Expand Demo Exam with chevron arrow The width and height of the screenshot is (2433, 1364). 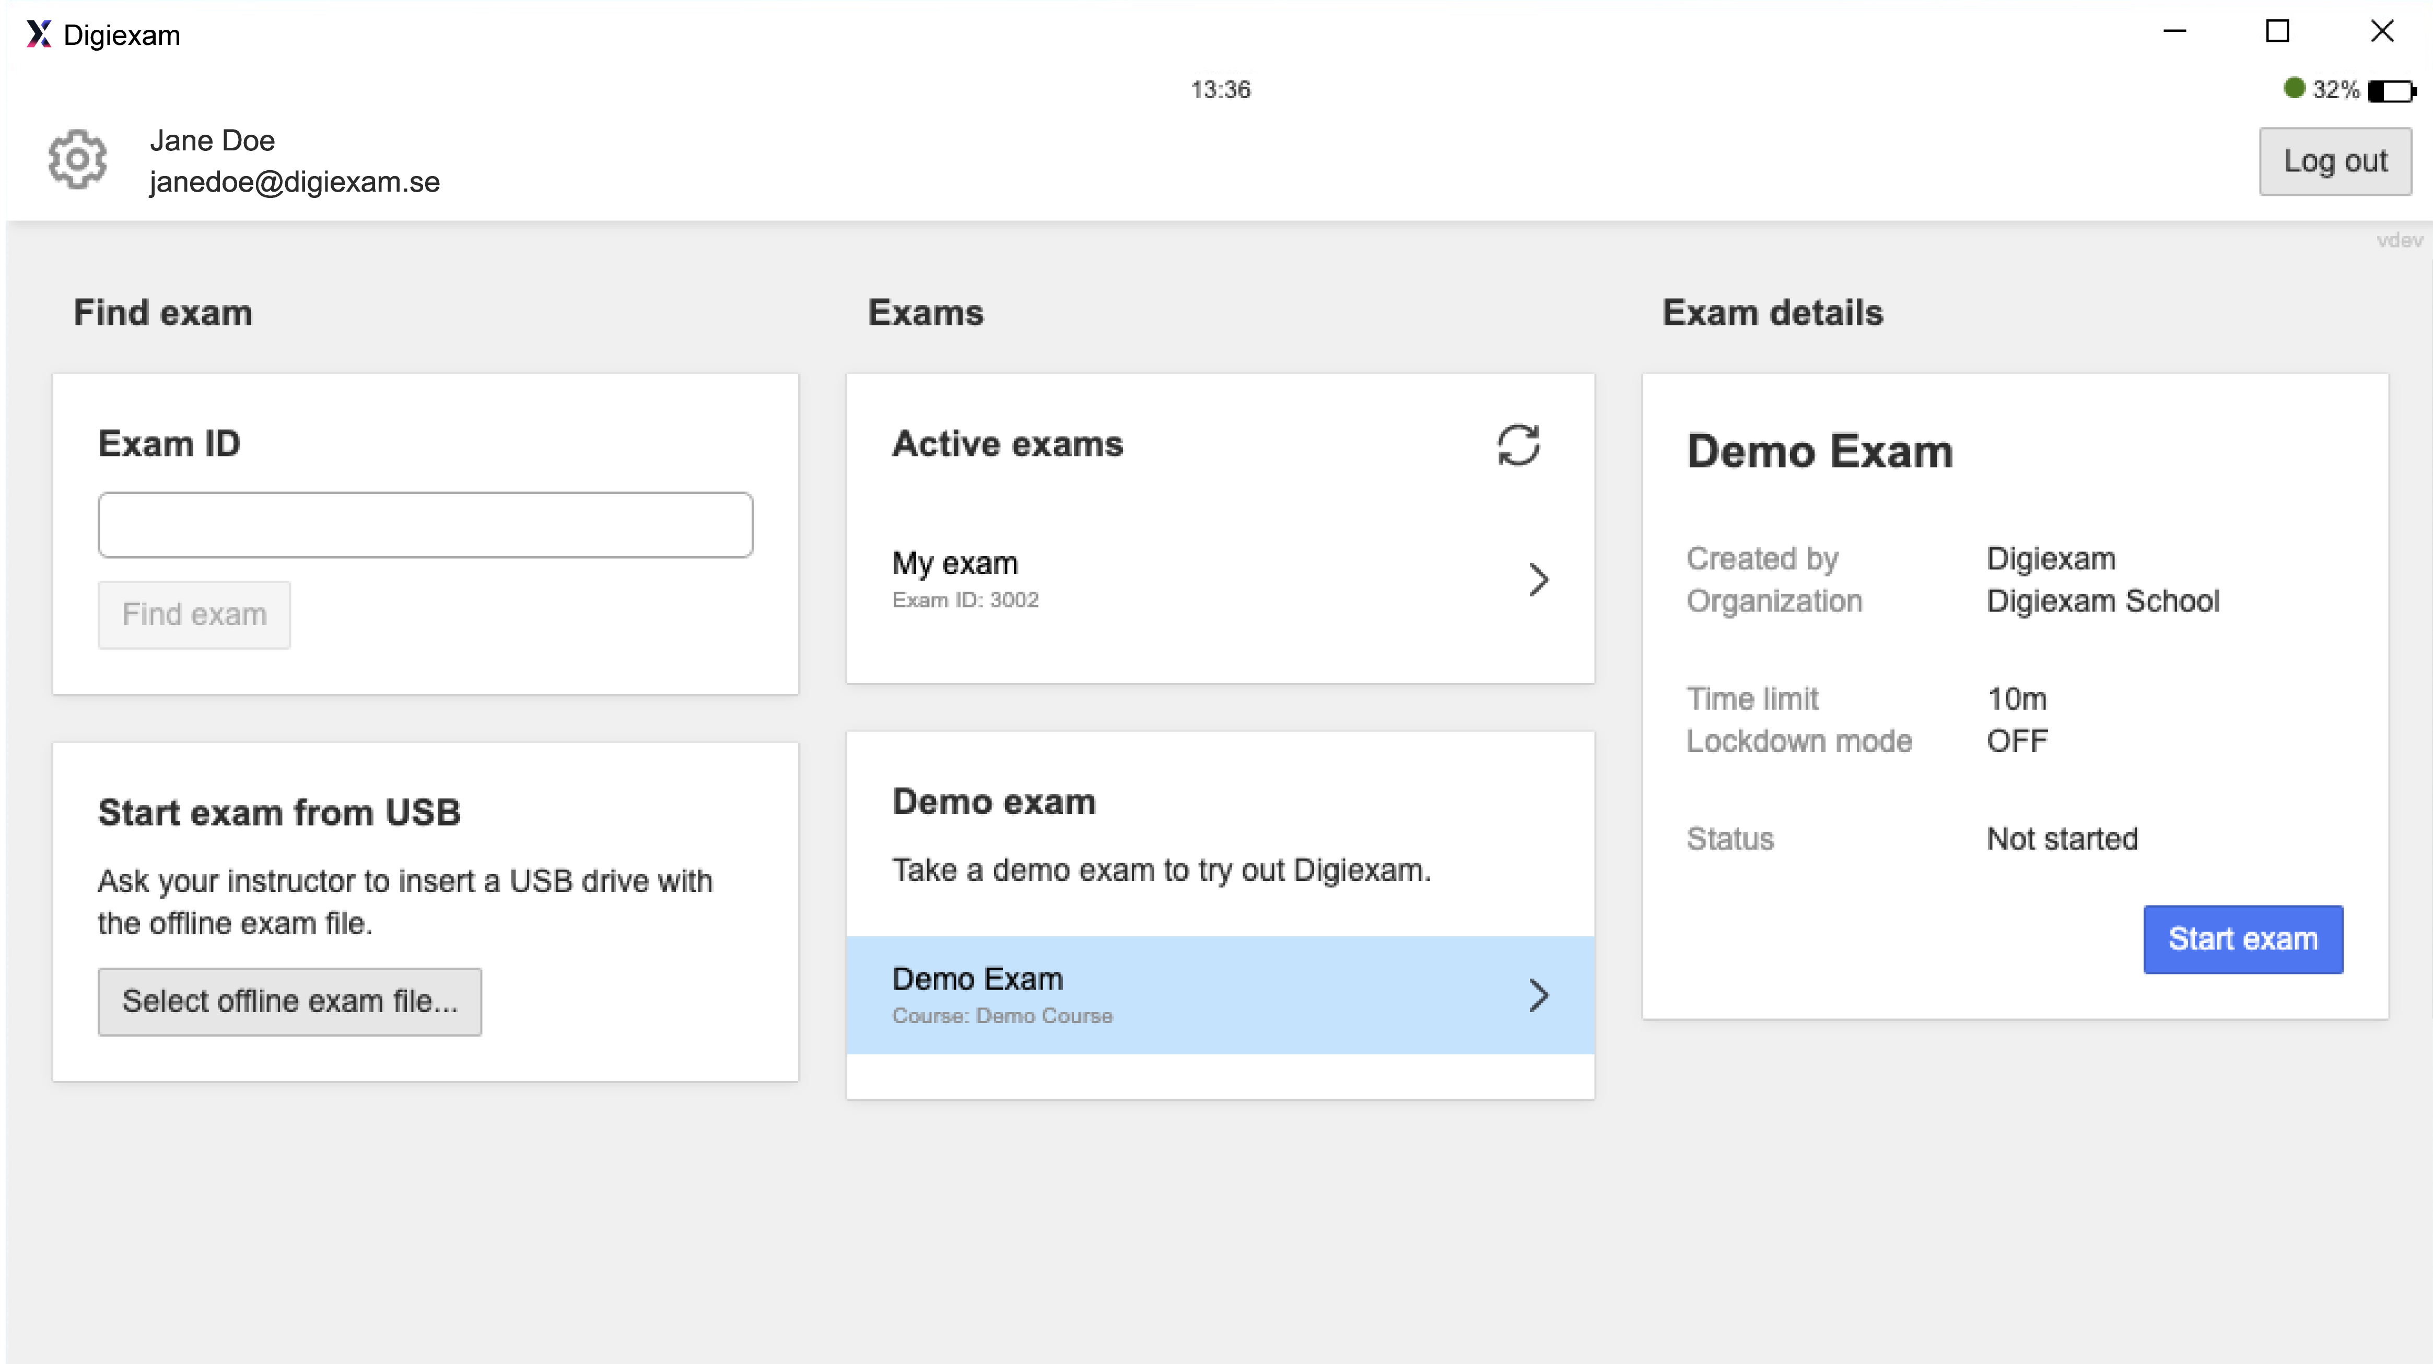click(x=1538, y=995)
